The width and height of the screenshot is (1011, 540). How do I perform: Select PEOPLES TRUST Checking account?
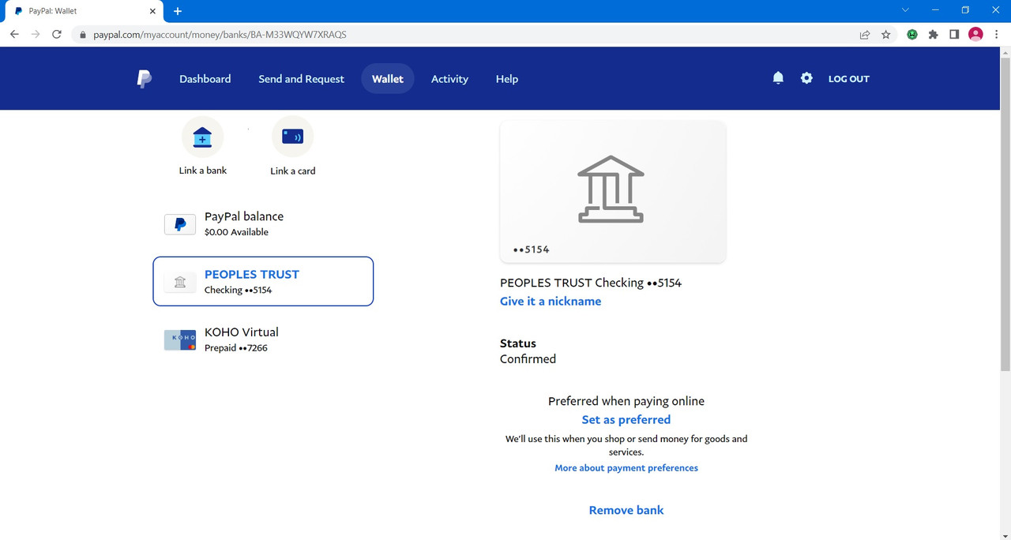(x=263, y=281)
